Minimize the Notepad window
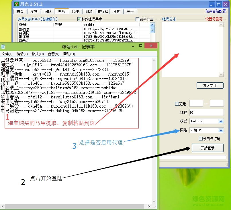 (133, 46)
